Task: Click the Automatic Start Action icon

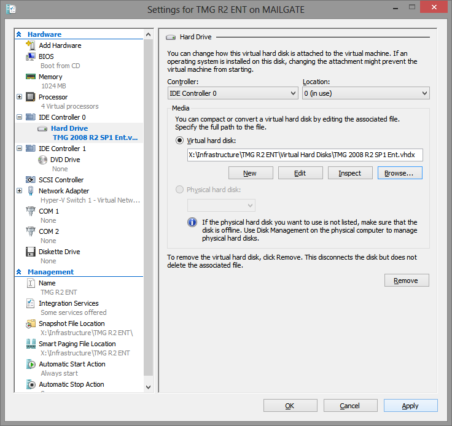Action: click(31, 364)
